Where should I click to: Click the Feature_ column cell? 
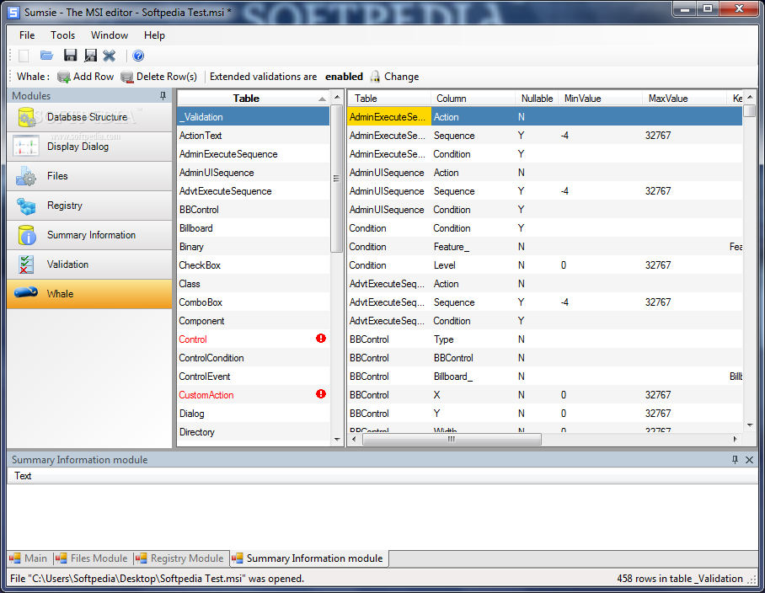tap(473, 247)
